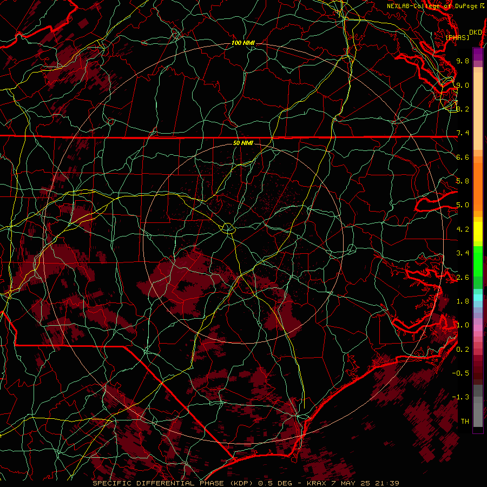Click the 7.4 scale value label

pos(463,133)
